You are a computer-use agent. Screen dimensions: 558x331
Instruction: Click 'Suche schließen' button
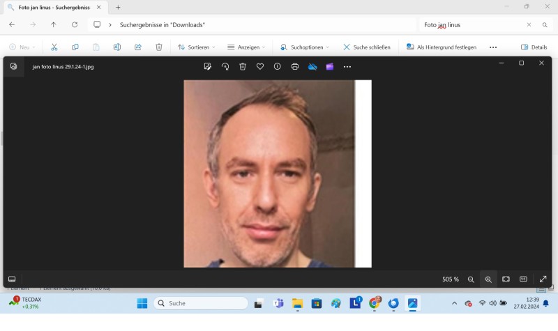(367, 47)
